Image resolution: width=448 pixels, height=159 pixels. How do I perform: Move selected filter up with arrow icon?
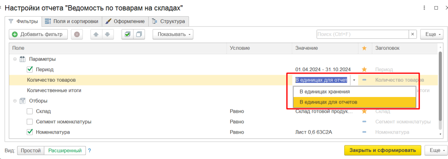click(96, 34)
